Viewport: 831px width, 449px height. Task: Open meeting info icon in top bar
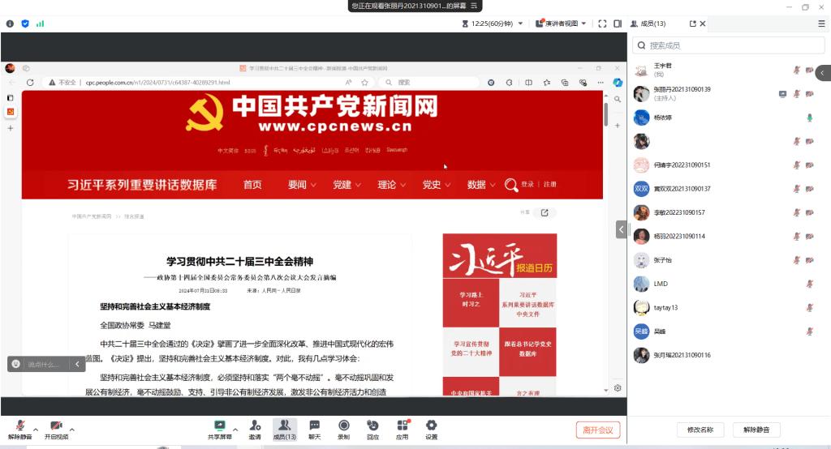point(10,24)
